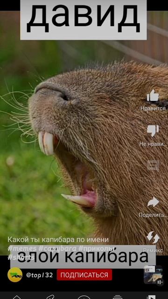Open comments via the faded speech-bubble icon
This screenshot has width=168, height=299.
pos(153,165)
